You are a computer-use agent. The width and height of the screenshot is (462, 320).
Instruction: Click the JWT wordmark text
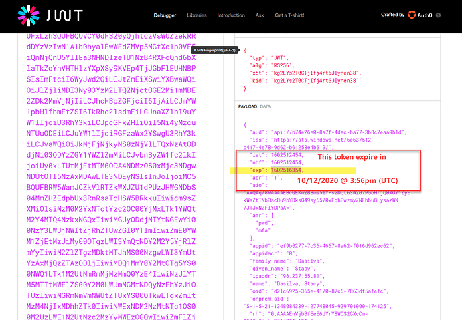point(64,15)
